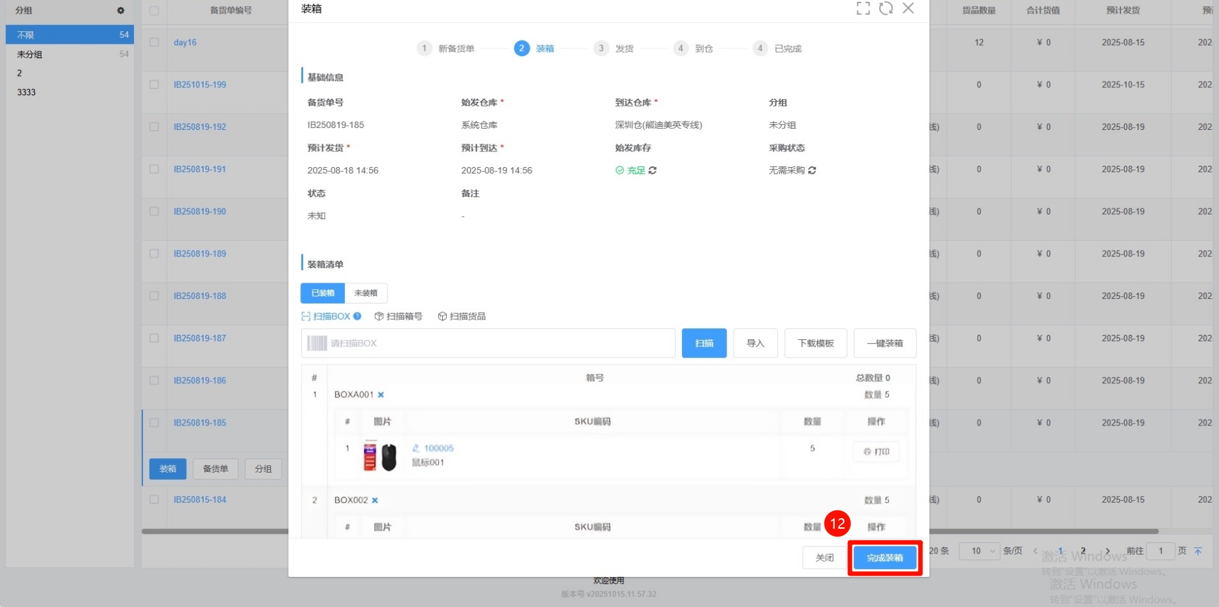
Task: Click the 完成装箱 button
Action: pos(885,558)
